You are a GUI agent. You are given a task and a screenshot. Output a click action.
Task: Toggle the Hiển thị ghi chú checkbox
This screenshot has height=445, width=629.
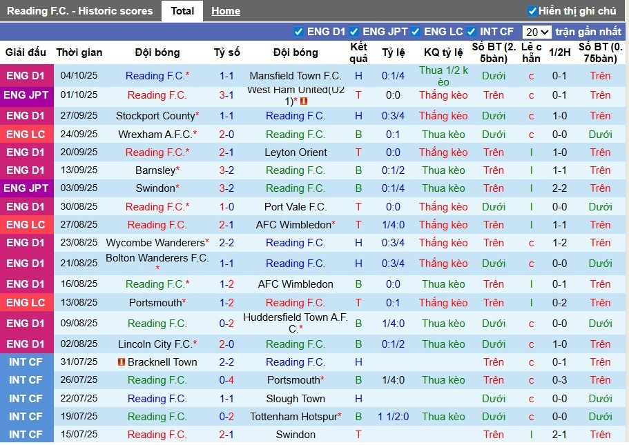click(532, 10)
